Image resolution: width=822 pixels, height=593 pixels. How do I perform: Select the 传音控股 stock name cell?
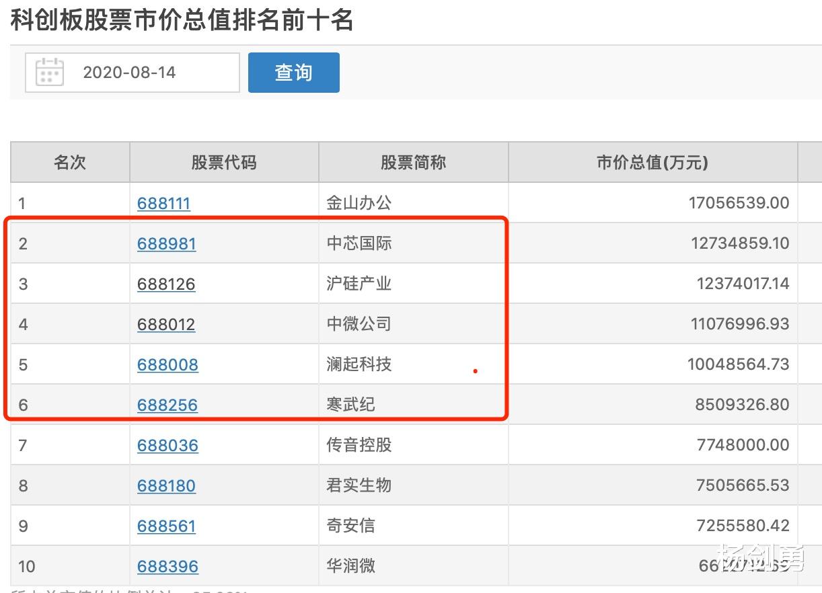coord(359,445)
